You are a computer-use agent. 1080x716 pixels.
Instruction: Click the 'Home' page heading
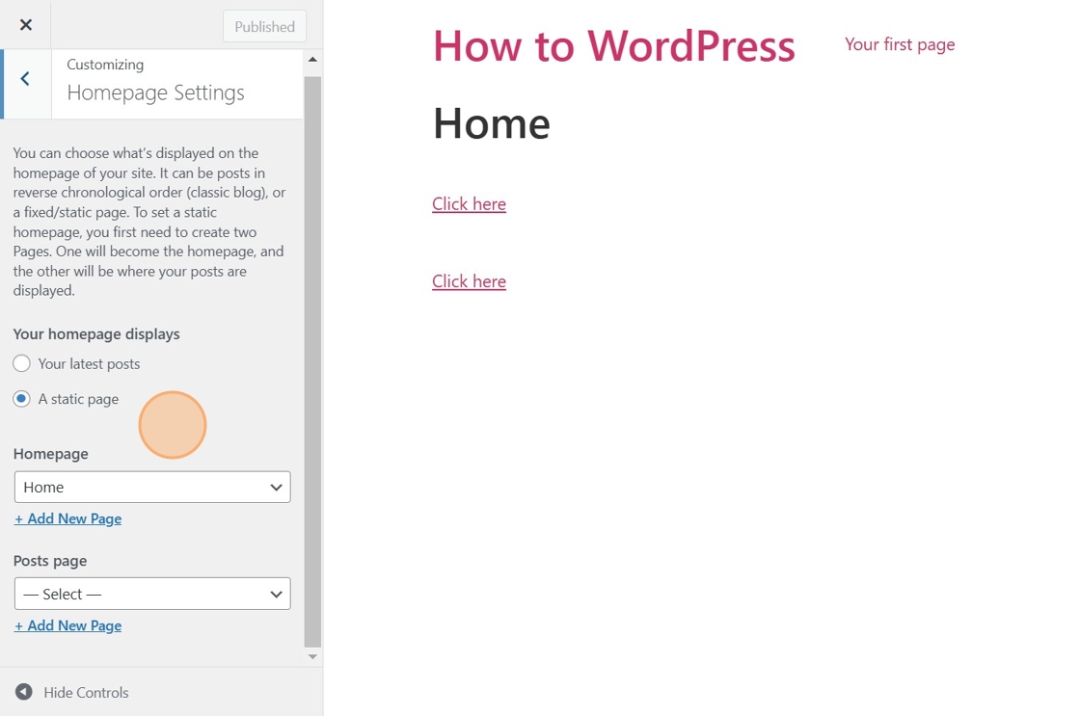click(491, 124)
